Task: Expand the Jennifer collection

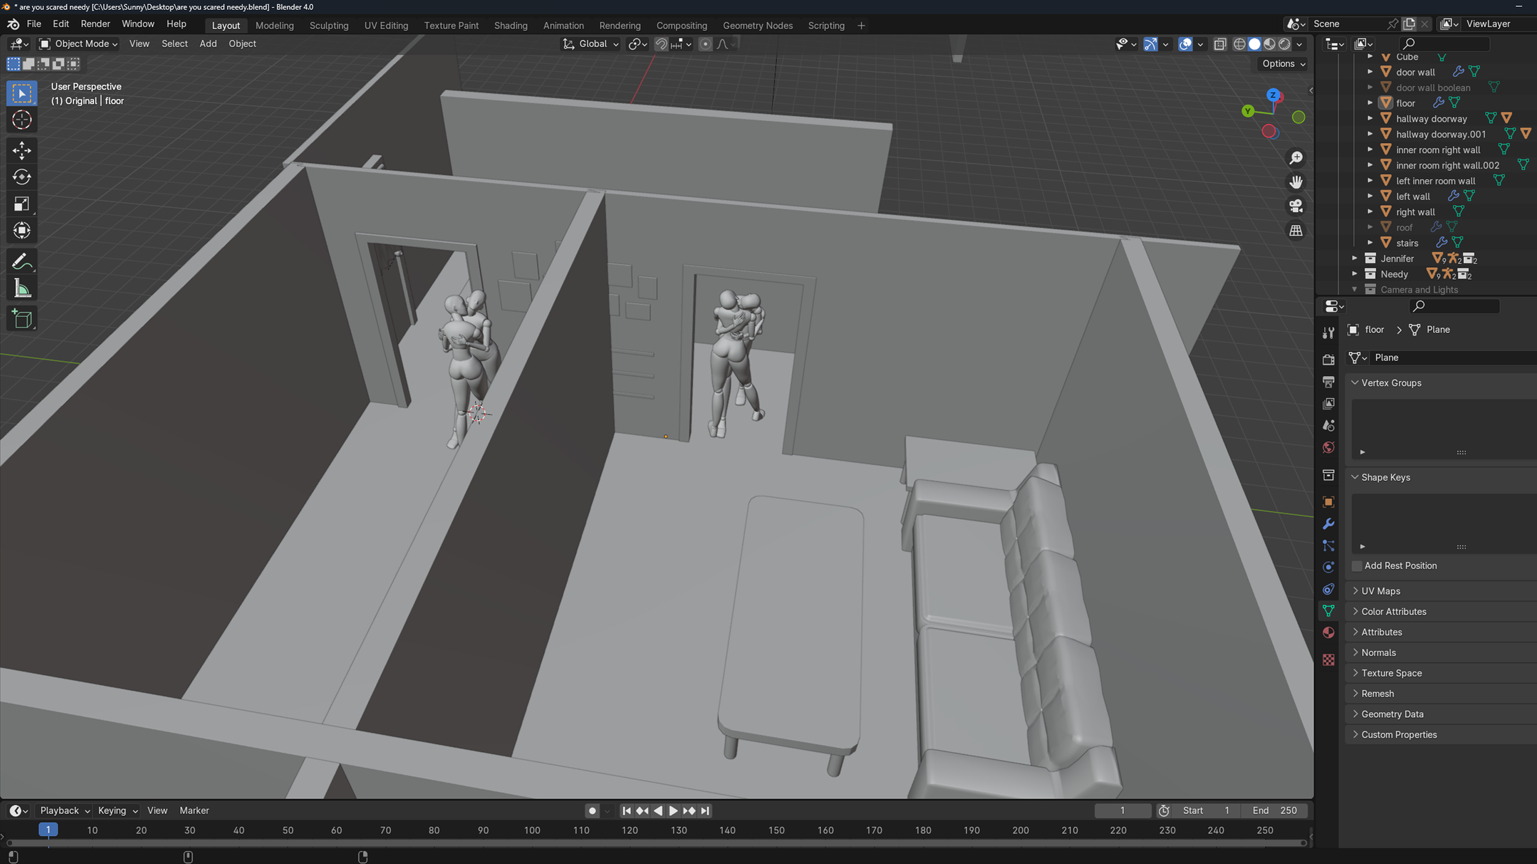Action: (1354, 259)
